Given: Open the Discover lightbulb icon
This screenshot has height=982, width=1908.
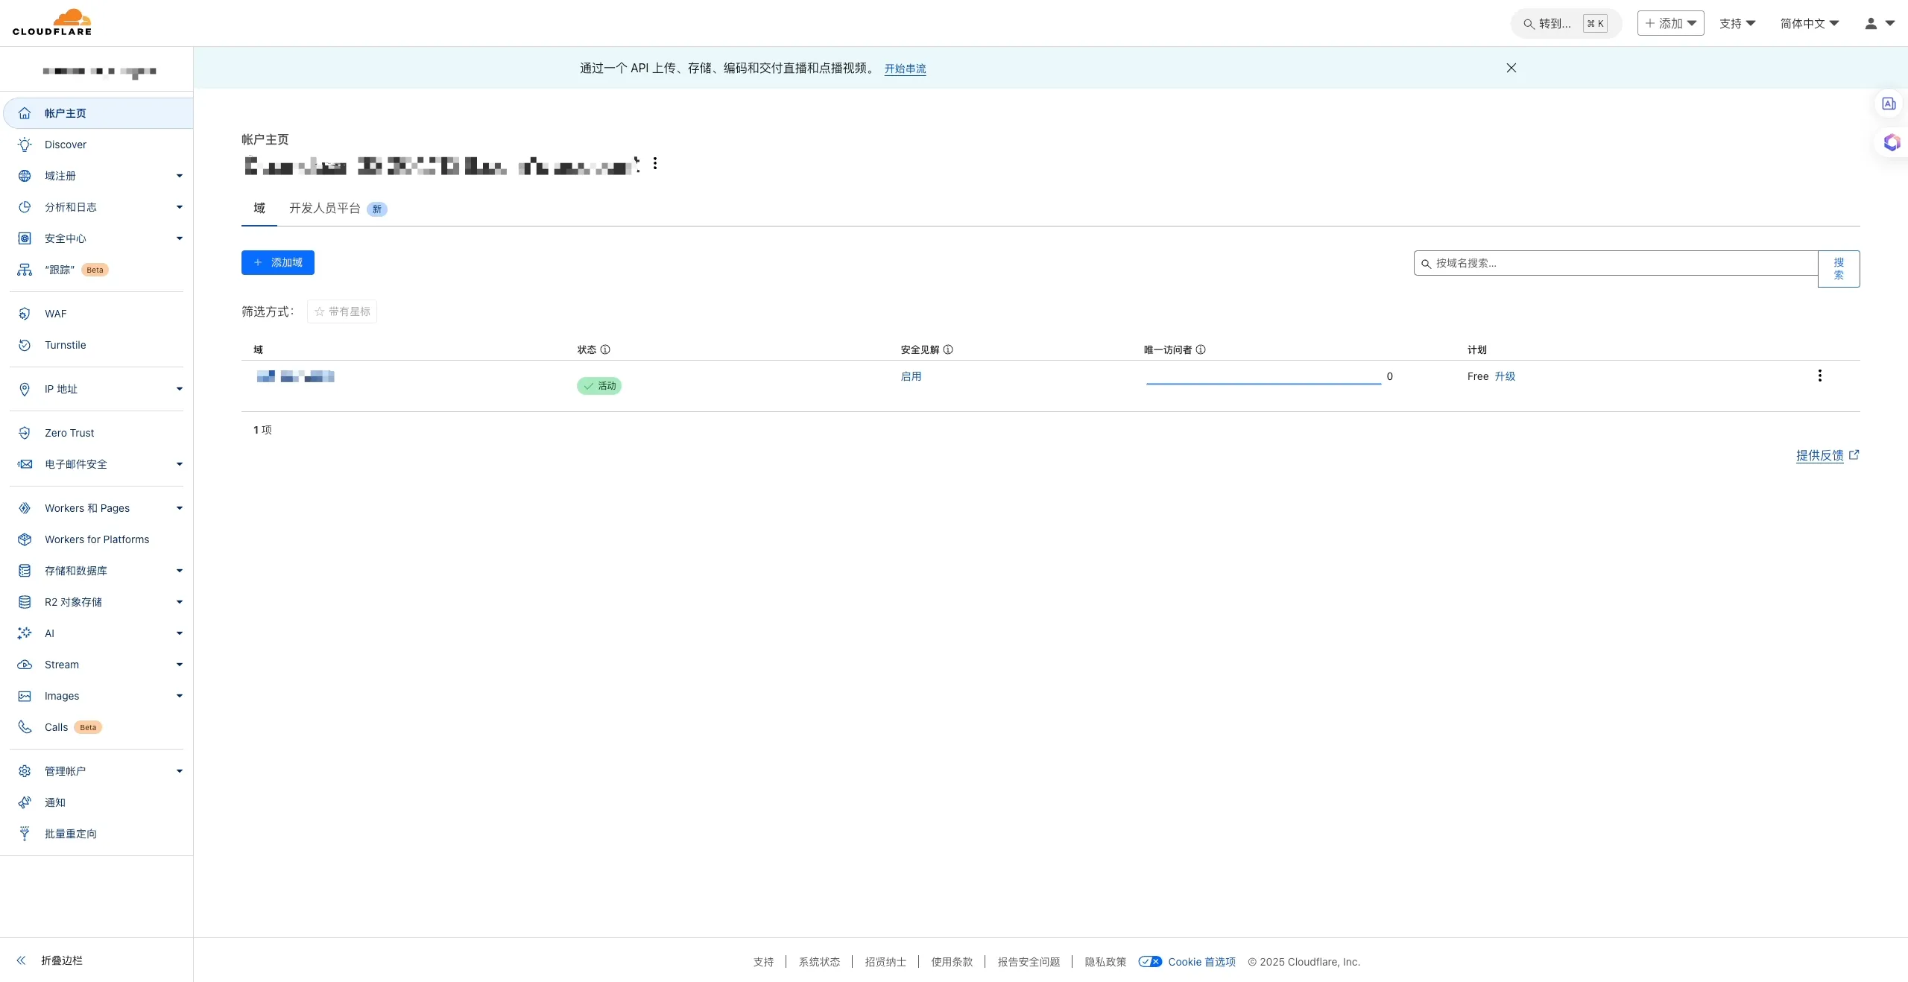Looking at the screenshot, I should 25,145.
